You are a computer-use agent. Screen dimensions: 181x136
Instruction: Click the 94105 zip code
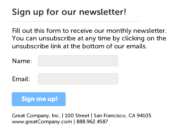[x=144, y=115]
